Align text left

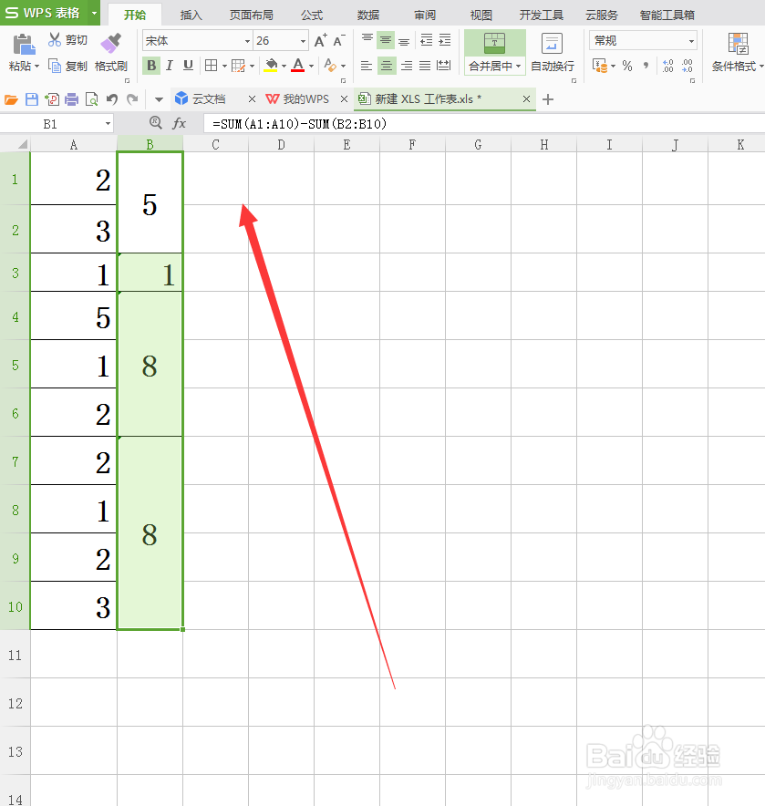coord(366,66)
